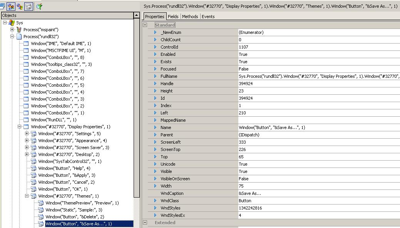Viewport: 400px width, 228px height.
Task: Click the stacked windows toolbar icon
Action: [x=2, y=6]
